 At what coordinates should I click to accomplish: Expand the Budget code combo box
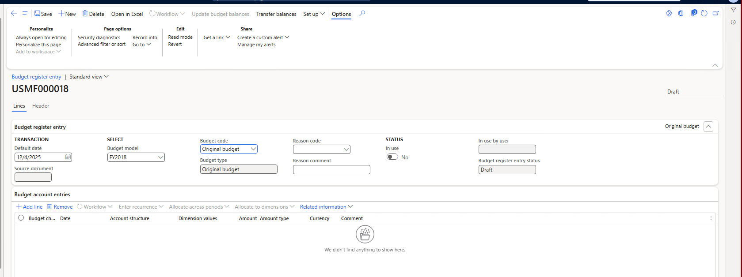(x=253, y=149)
